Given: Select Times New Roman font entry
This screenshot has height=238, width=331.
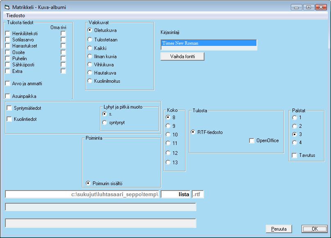Looking at the screenshot, I should click(x=209, y=43).
